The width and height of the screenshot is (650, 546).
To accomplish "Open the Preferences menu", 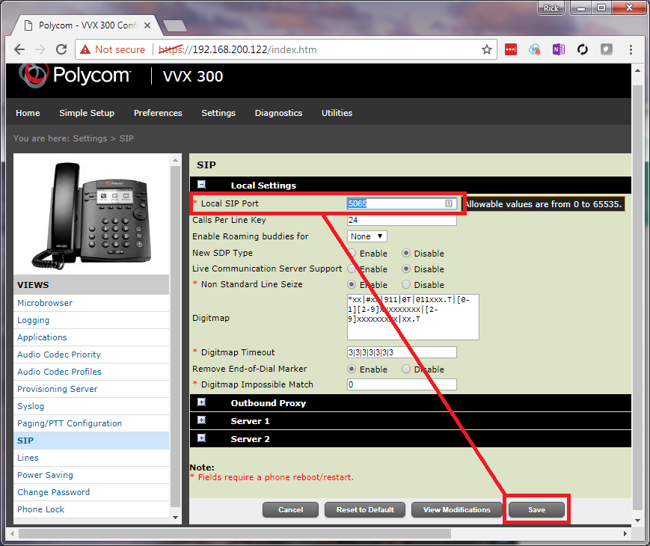I will coord(158,113).
